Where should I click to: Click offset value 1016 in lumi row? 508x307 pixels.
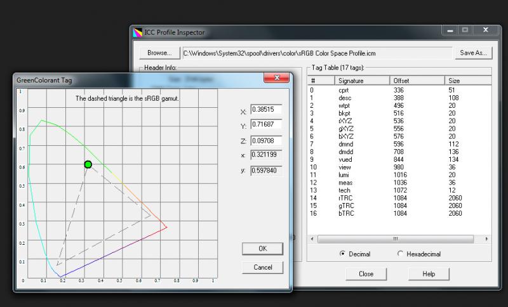pos(400,175)
